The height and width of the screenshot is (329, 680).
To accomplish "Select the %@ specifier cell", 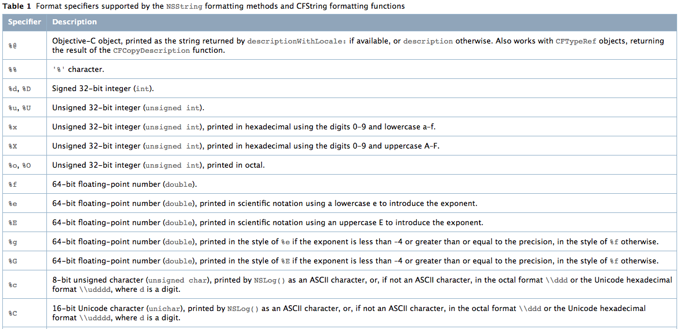I will pos(25,46).
